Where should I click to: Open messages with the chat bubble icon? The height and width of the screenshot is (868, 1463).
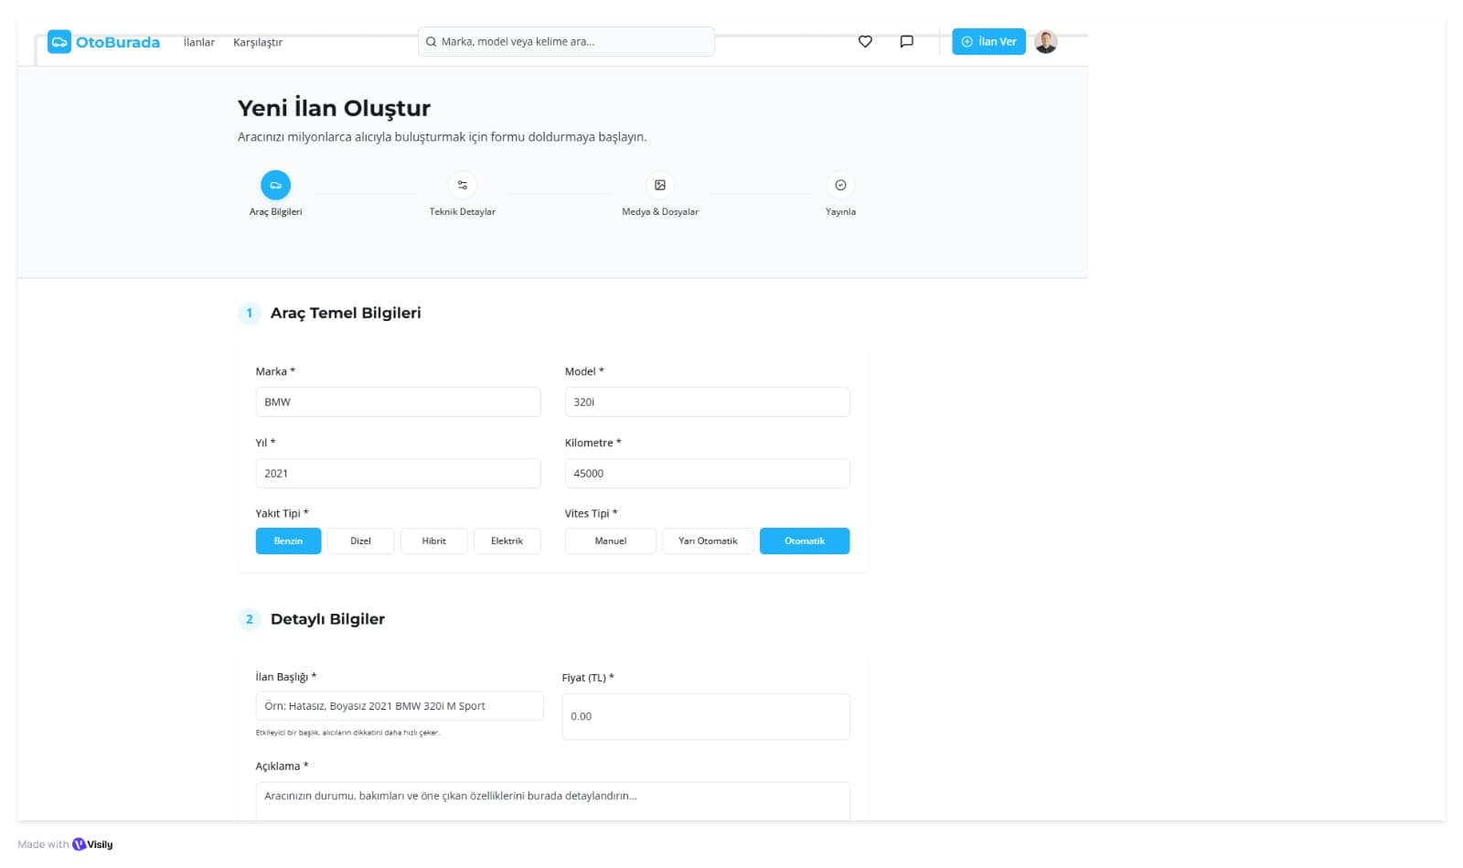(906, 42)
